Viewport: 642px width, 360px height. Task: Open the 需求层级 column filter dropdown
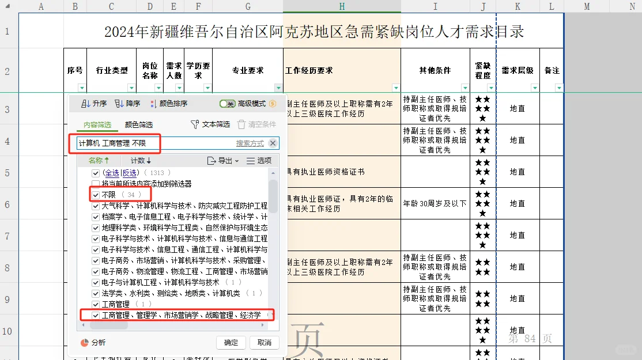(x=535, y=88)
